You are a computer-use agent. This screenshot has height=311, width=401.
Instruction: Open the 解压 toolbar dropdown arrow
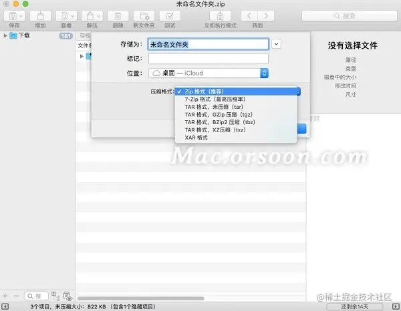coord(99,16)
